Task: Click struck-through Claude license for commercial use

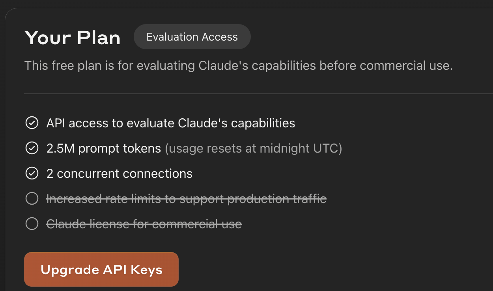Action: coord(144,224)
